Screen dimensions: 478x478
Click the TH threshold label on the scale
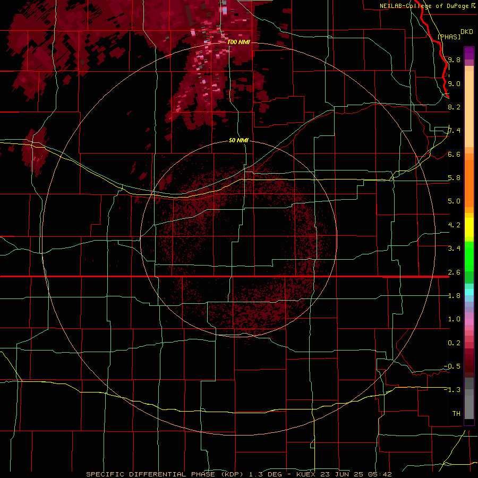[x=456, y=414]
